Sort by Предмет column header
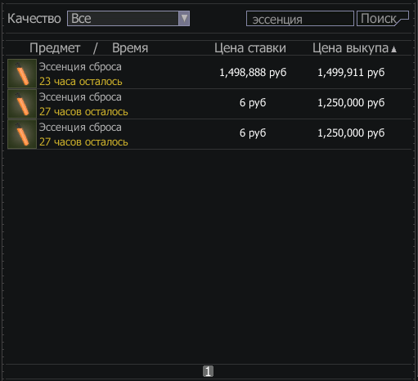 pyautogui.click(x=55, y=48)
